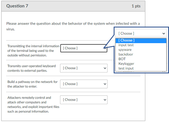Choose the 'Keylogger' option
The width and height of the screenshot is (169, 122).
[126, 64]
